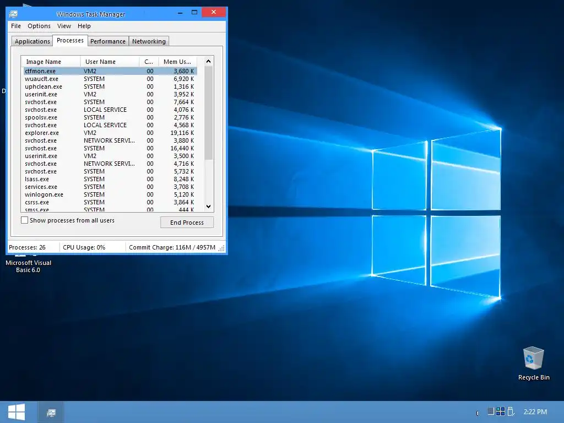Select the svchost.exe row using 3,880 K
The image size is (564, 423).
pyautogui.click(x=110, y=140)
